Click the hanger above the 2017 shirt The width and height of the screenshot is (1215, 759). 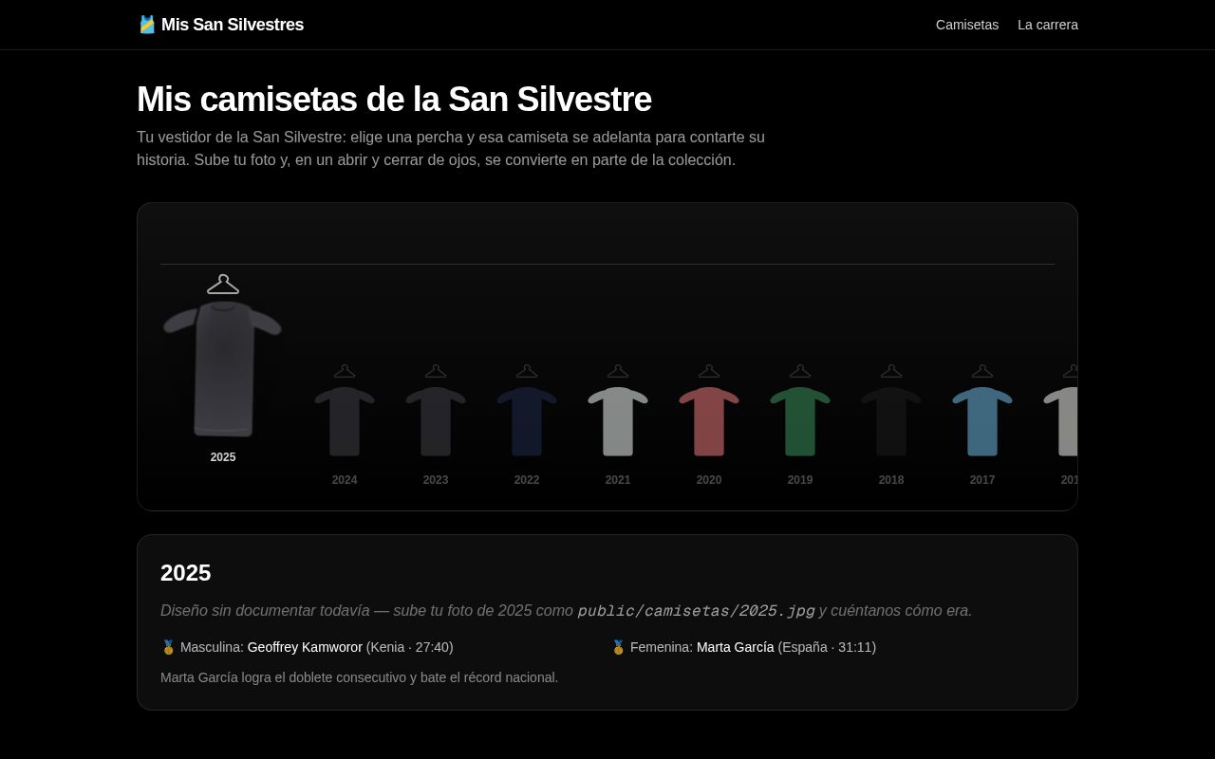pos(982,371)
